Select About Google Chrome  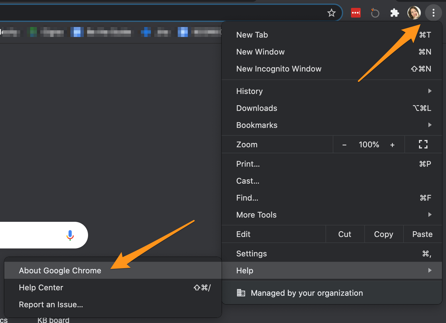point(60,271)
